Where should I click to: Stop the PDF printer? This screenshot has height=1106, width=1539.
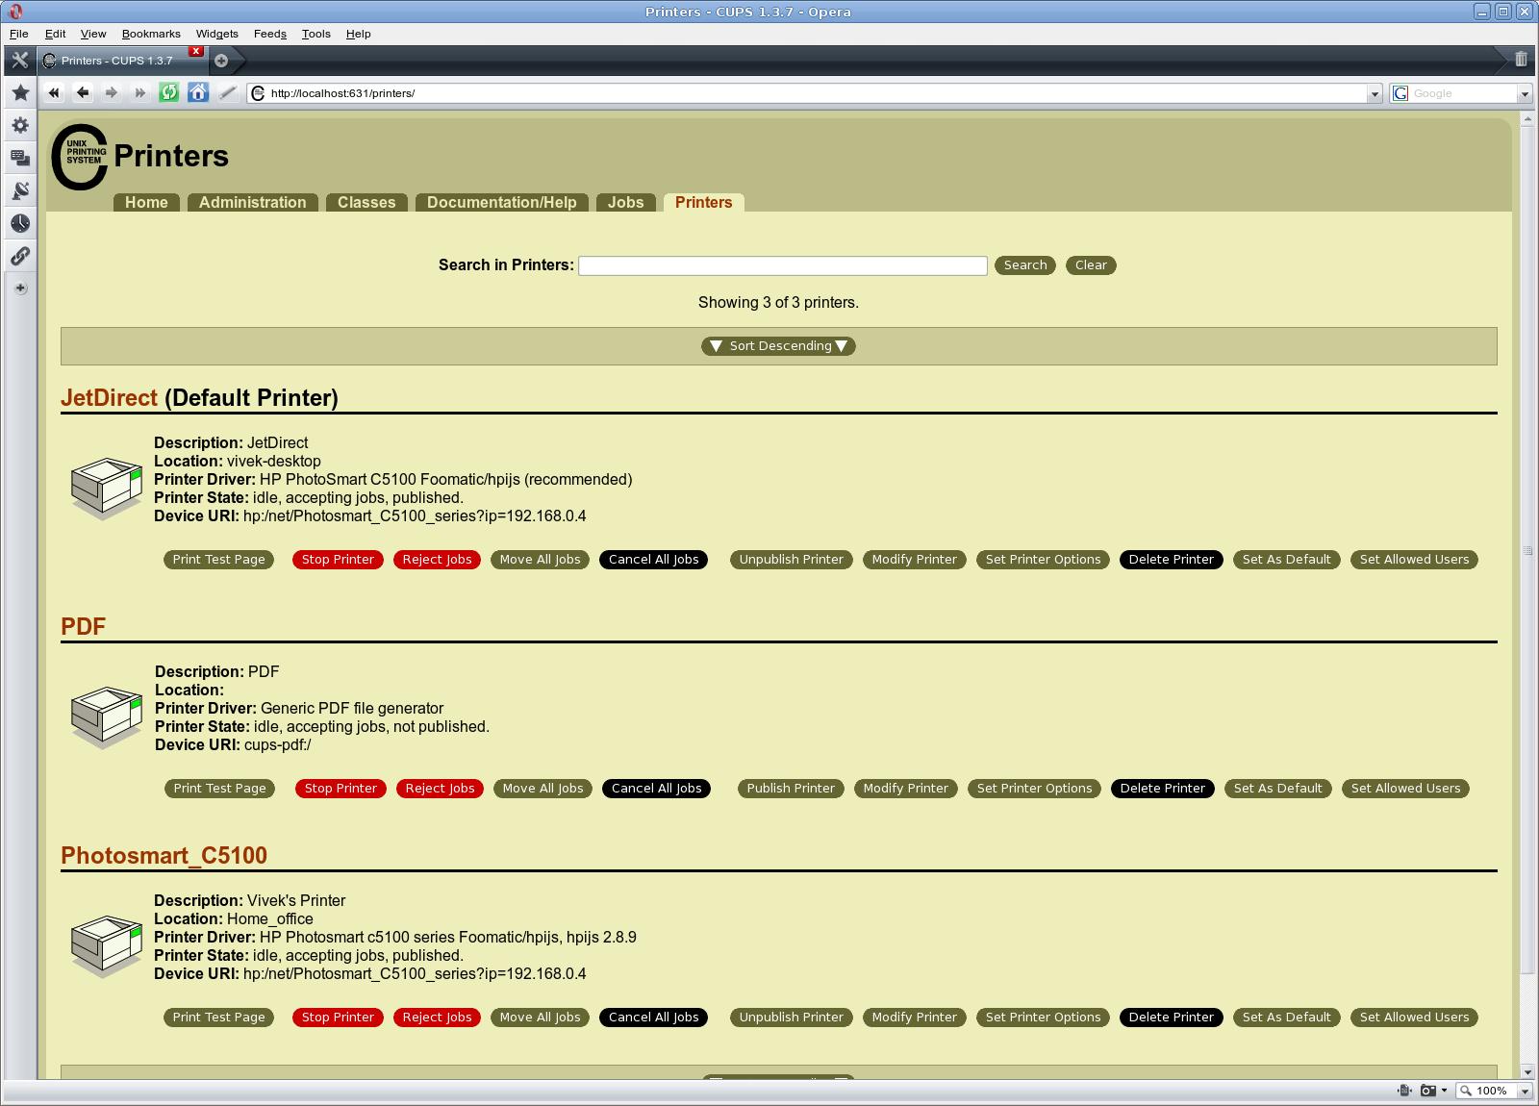(341, 789)
